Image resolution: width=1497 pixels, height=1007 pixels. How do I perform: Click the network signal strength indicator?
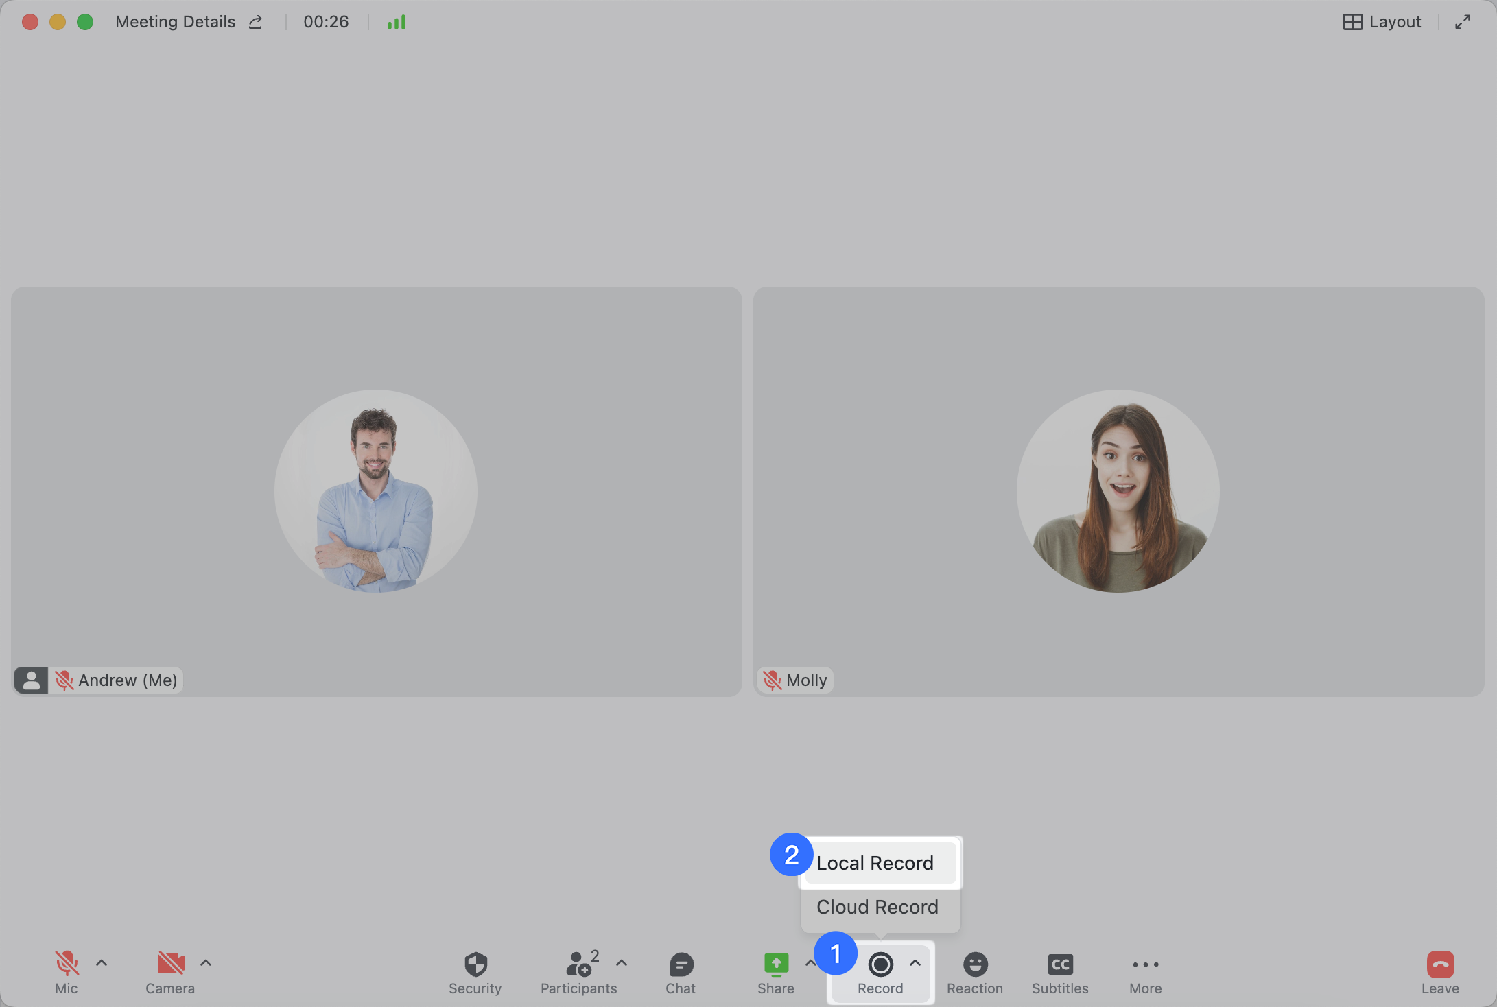pos(397,21)
